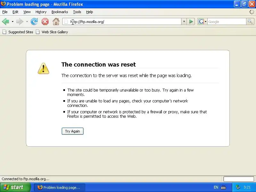Open the Help menu
Viewport: 256px width, 192px height.
[90, 12]
